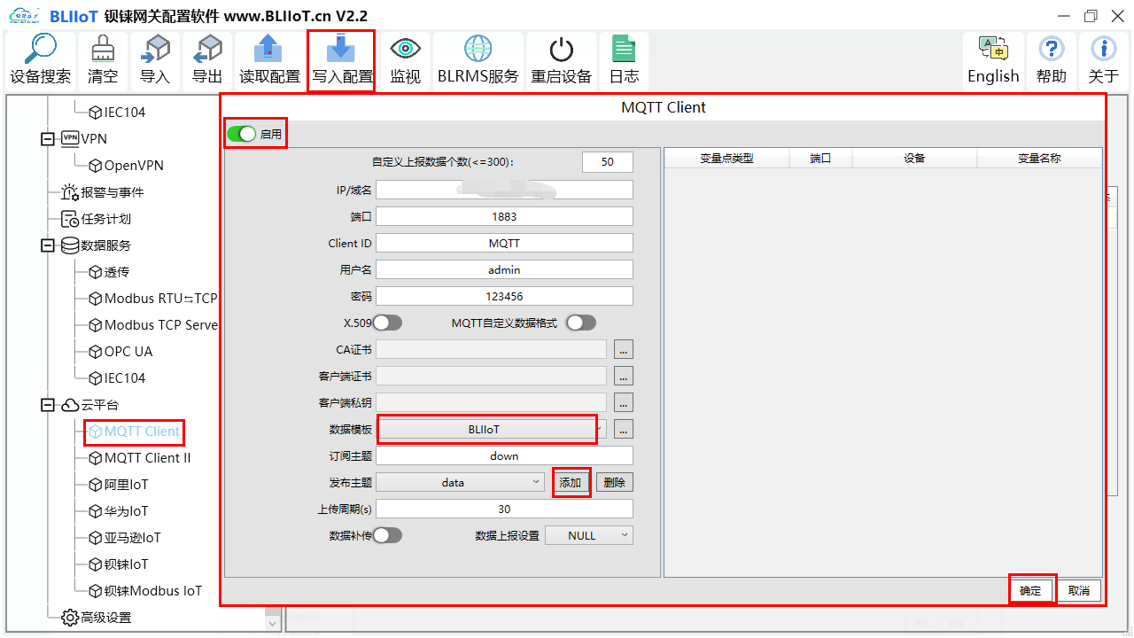Toggle the MQTT enable (启用) switch

(241, 134)
